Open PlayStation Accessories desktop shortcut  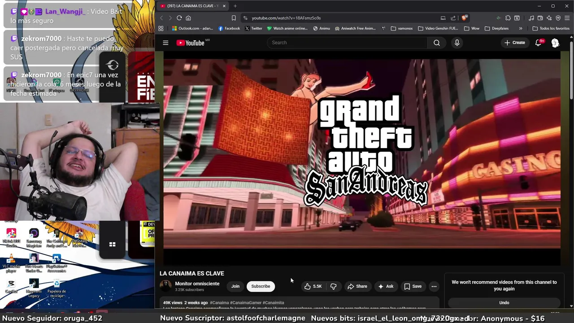coord(57,263)
